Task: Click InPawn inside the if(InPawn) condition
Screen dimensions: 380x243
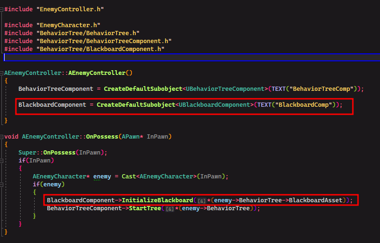Action: click(40, 160)
